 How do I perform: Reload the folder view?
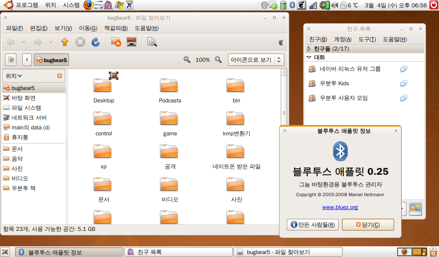pos(96,42)
